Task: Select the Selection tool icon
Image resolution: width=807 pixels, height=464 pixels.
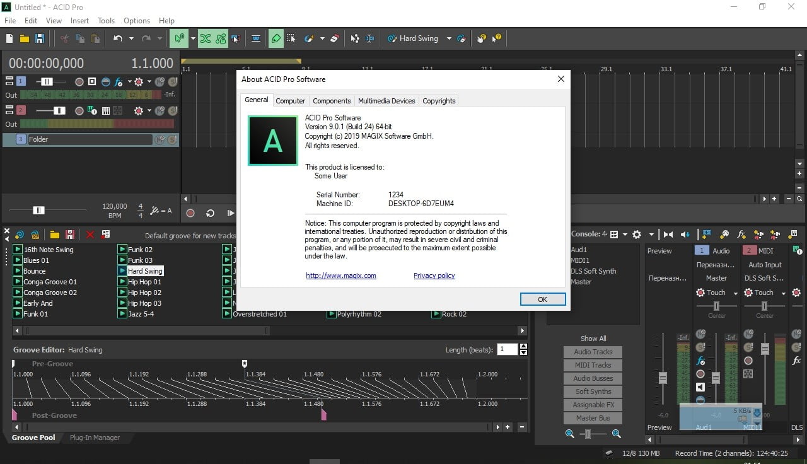Action: [x=291, y=38]
